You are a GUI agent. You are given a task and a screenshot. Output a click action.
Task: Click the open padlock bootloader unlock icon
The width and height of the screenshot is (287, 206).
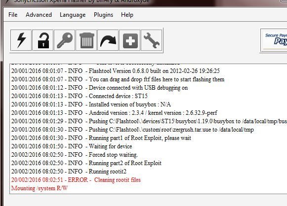[43, 40]
